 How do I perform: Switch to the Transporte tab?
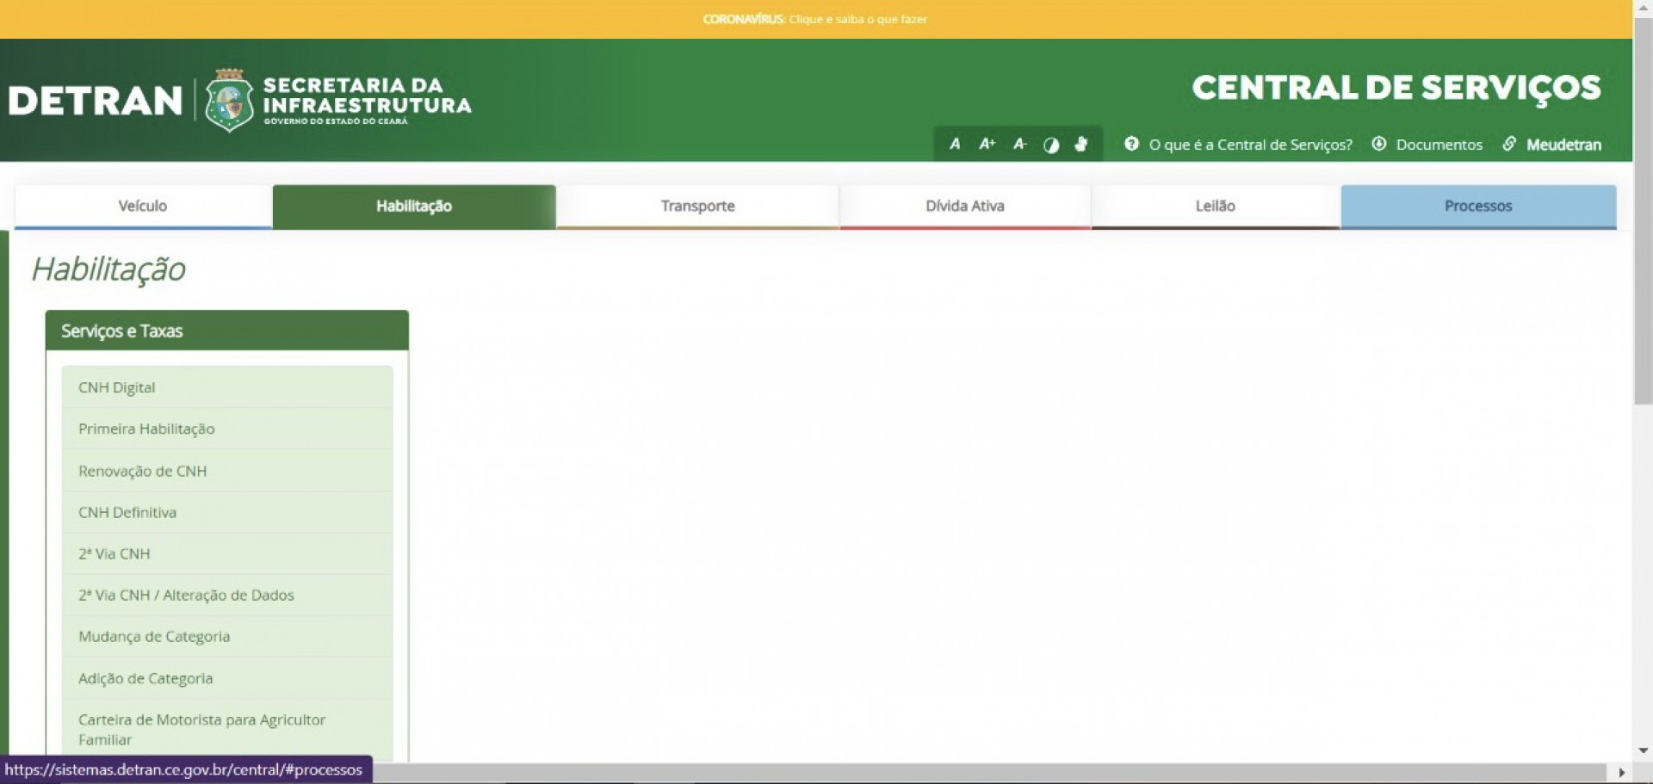point(697,206)
